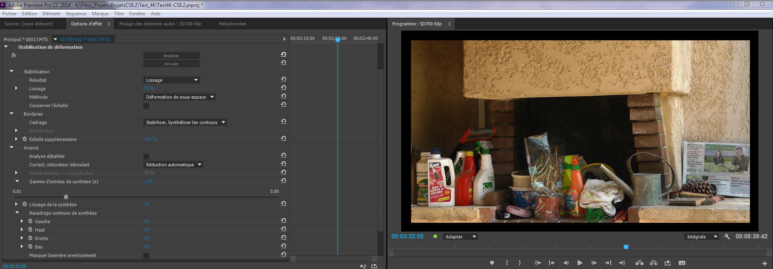Toggle the fx icon for Stabilisation de déformation
The width and height of the screenshot is (773, 269).
click(x=14, y=55)
